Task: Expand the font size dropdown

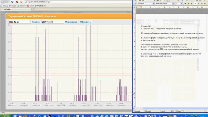Action: click(x=181, y=4)
